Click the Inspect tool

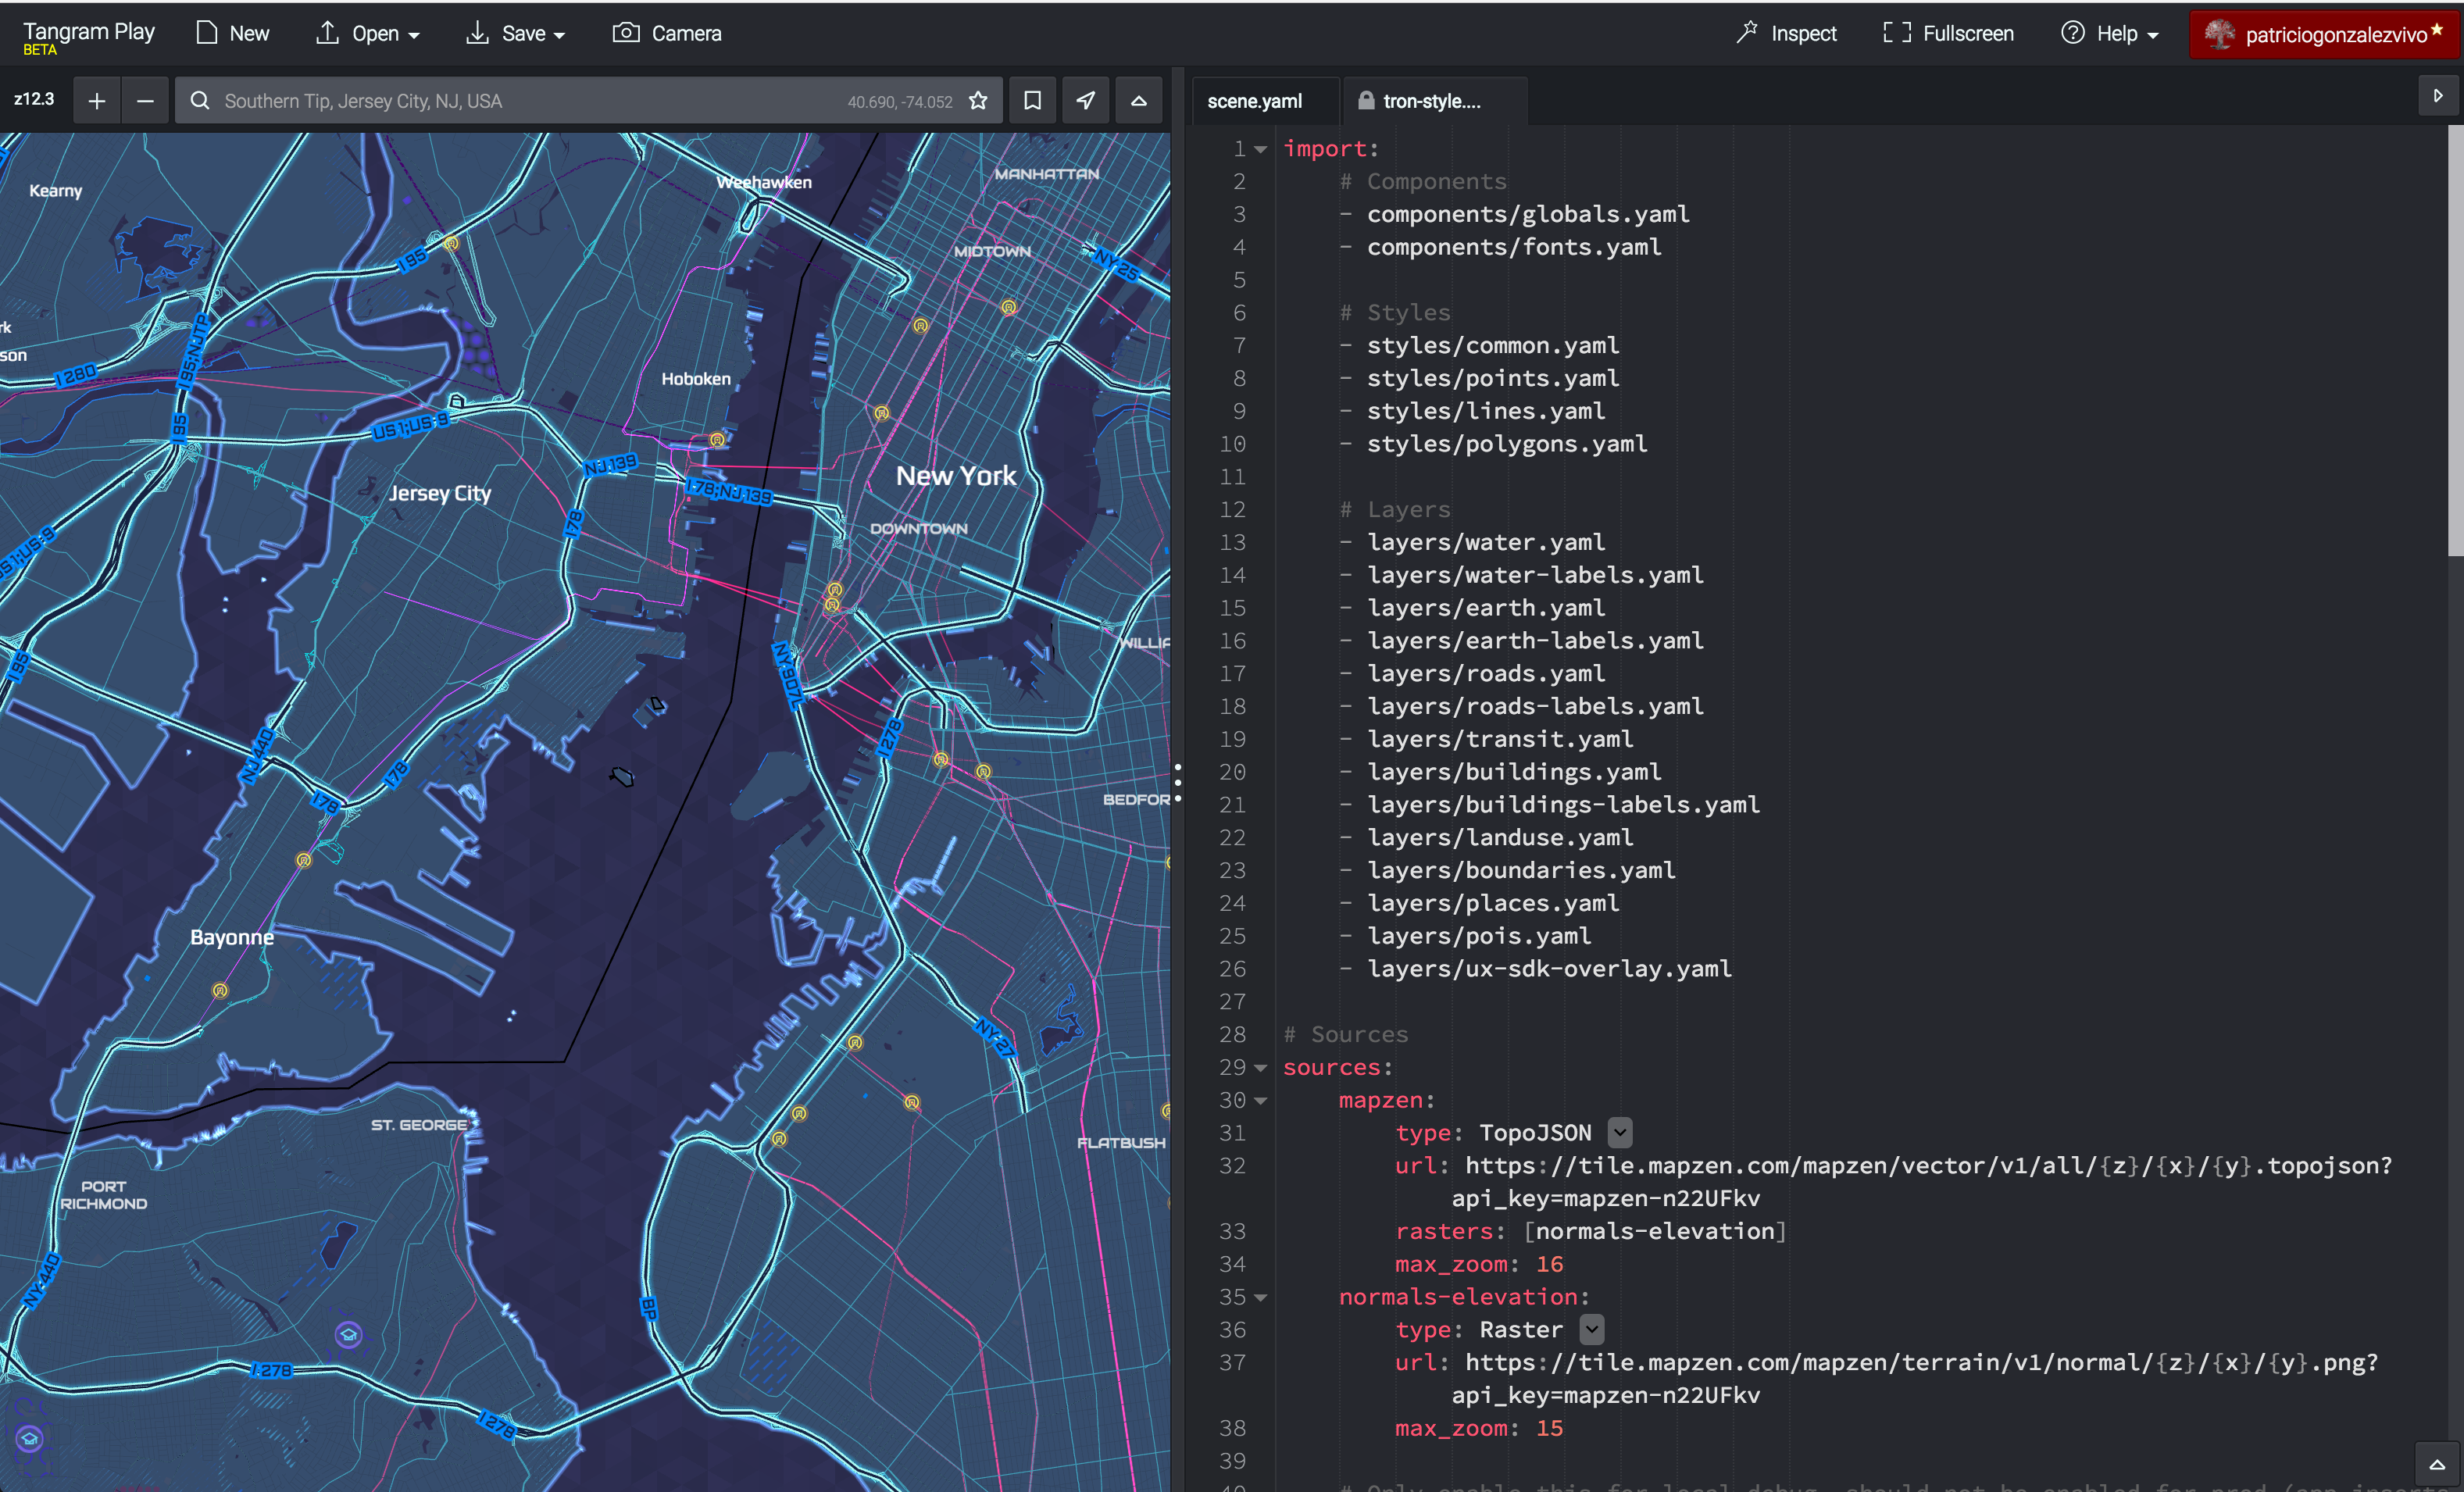1787,33
